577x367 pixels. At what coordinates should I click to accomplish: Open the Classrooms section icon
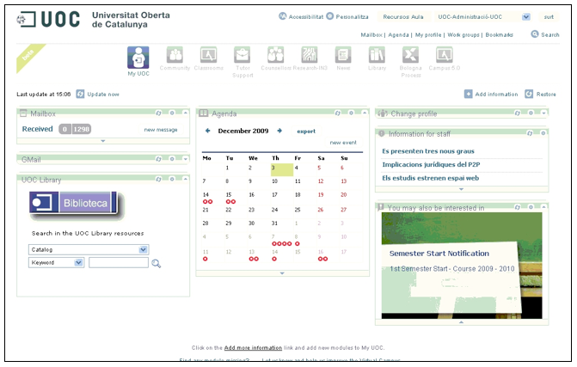209,55
